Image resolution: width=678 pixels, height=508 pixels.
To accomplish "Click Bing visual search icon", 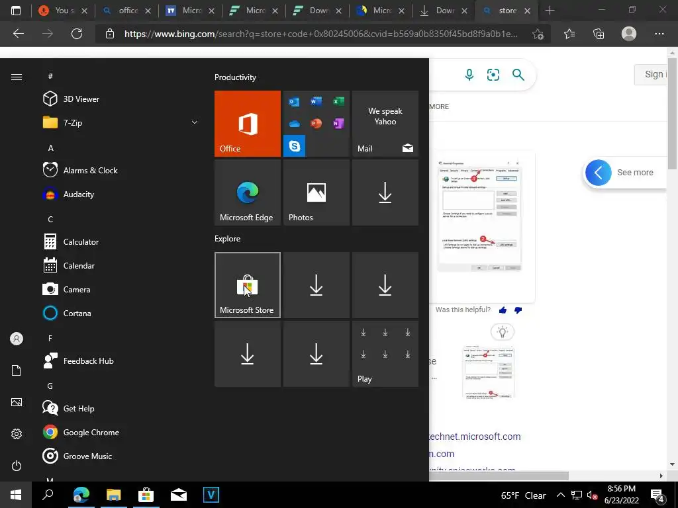I will pyautogui.click(x=493, y=75).
